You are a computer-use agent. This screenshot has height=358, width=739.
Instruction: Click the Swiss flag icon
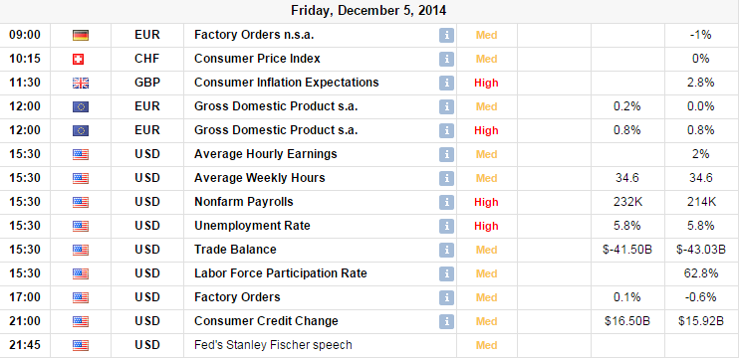pyautogui.click(x=81, y=60)
